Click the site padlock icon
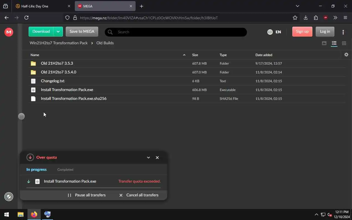 click(x=75, y=18)
